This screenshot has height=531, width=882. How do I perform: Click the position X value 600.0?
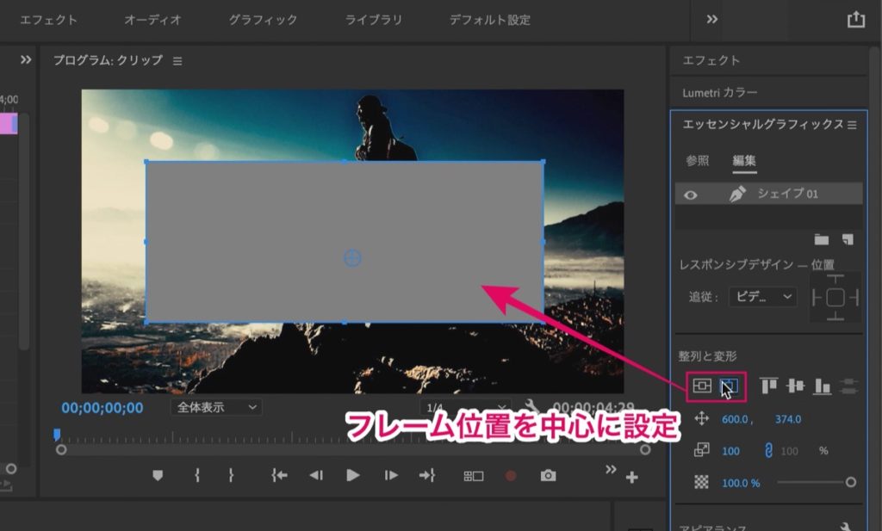[x=735, y=419]
